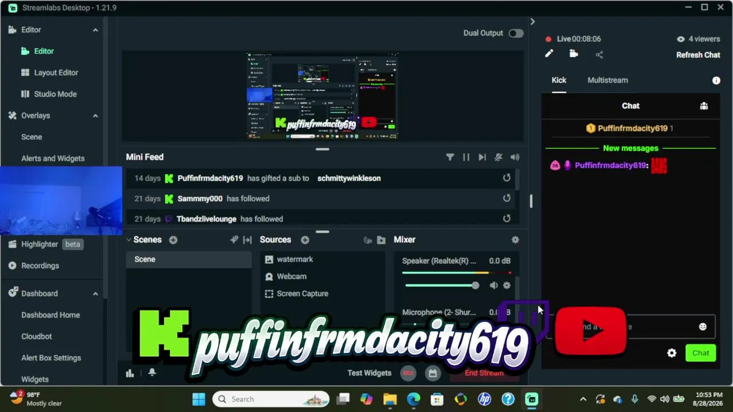
Task: Collapse the Dashboard sidebar section
Action: (95, 294)
